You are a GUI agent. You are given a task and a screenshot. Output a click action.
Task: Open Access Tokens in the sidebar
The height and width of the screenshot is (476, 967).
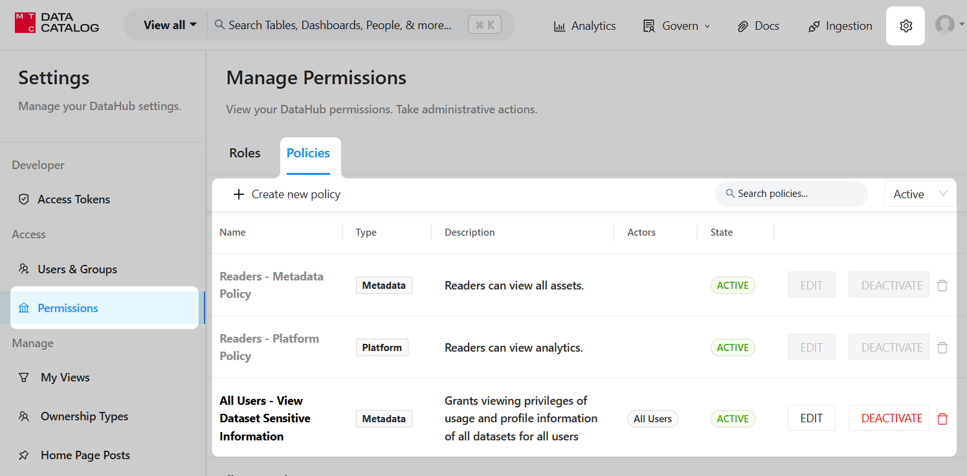pyautogui.click(x=73, y=199)
